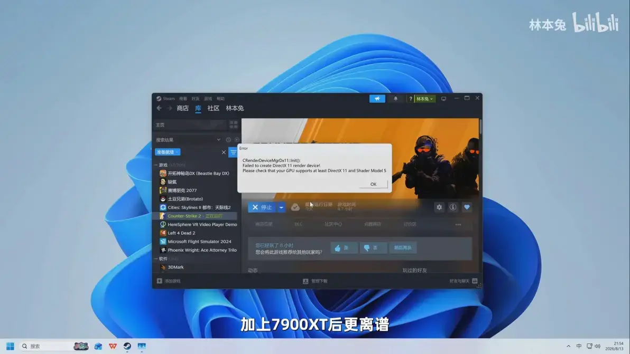Open WPS Office from the taskbar

tap(113, 346)
